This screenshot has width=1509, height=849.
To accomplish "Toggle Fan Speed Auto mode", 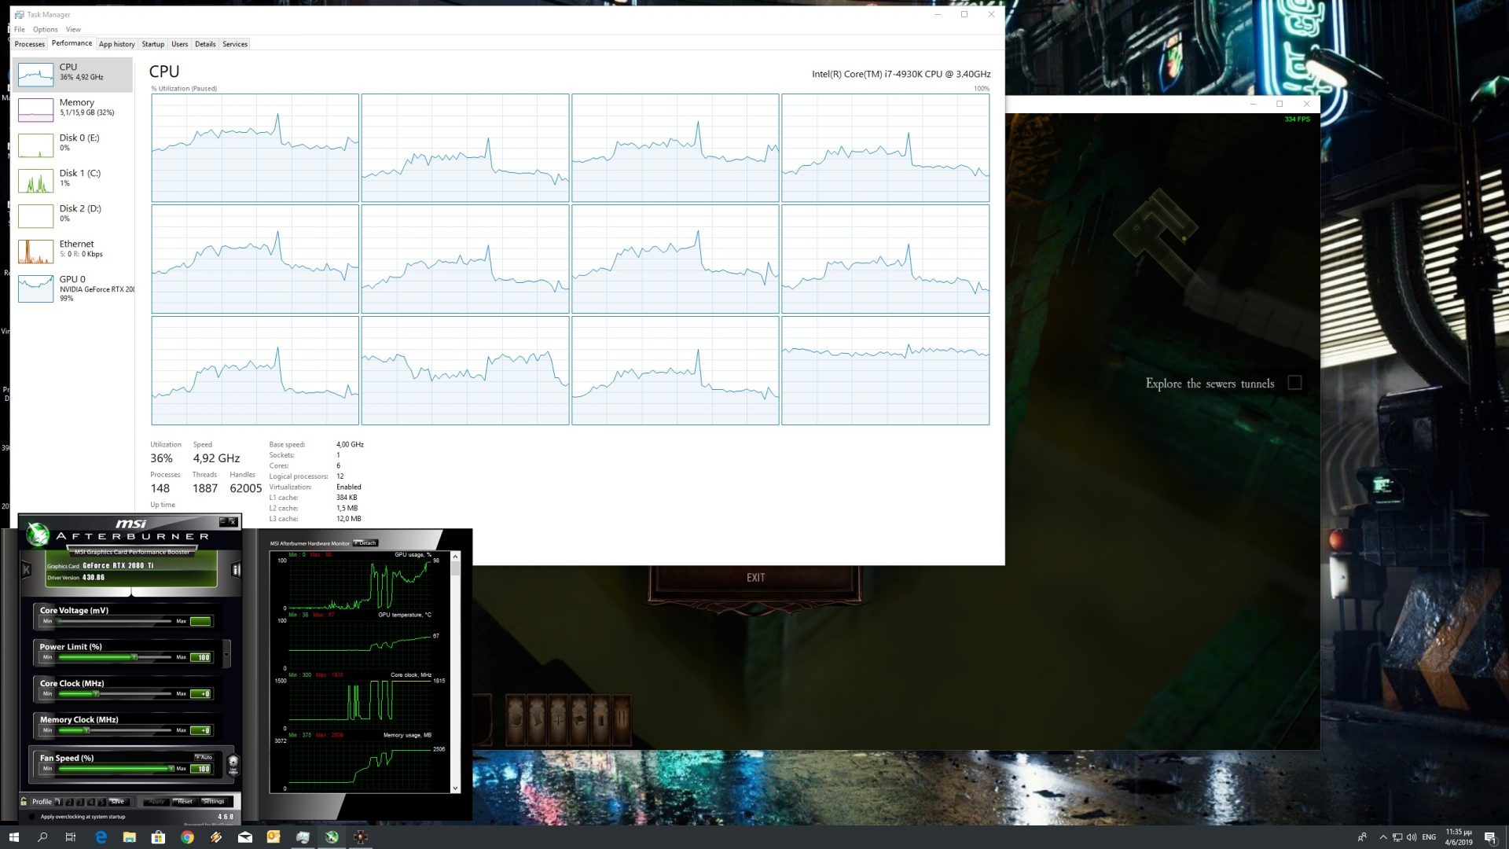I will point(204,757).
